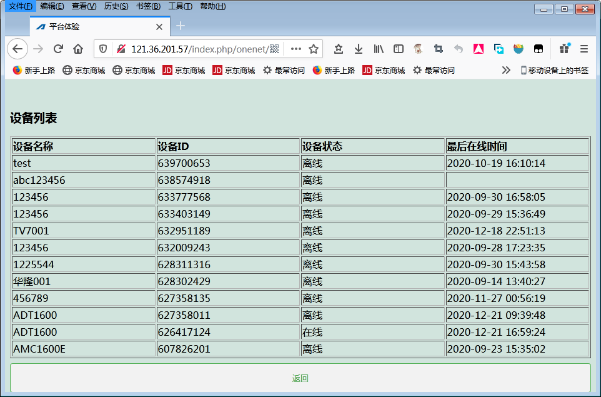Close the 平台体验 tab
The image size is (601, 397).
pos(159,27)
